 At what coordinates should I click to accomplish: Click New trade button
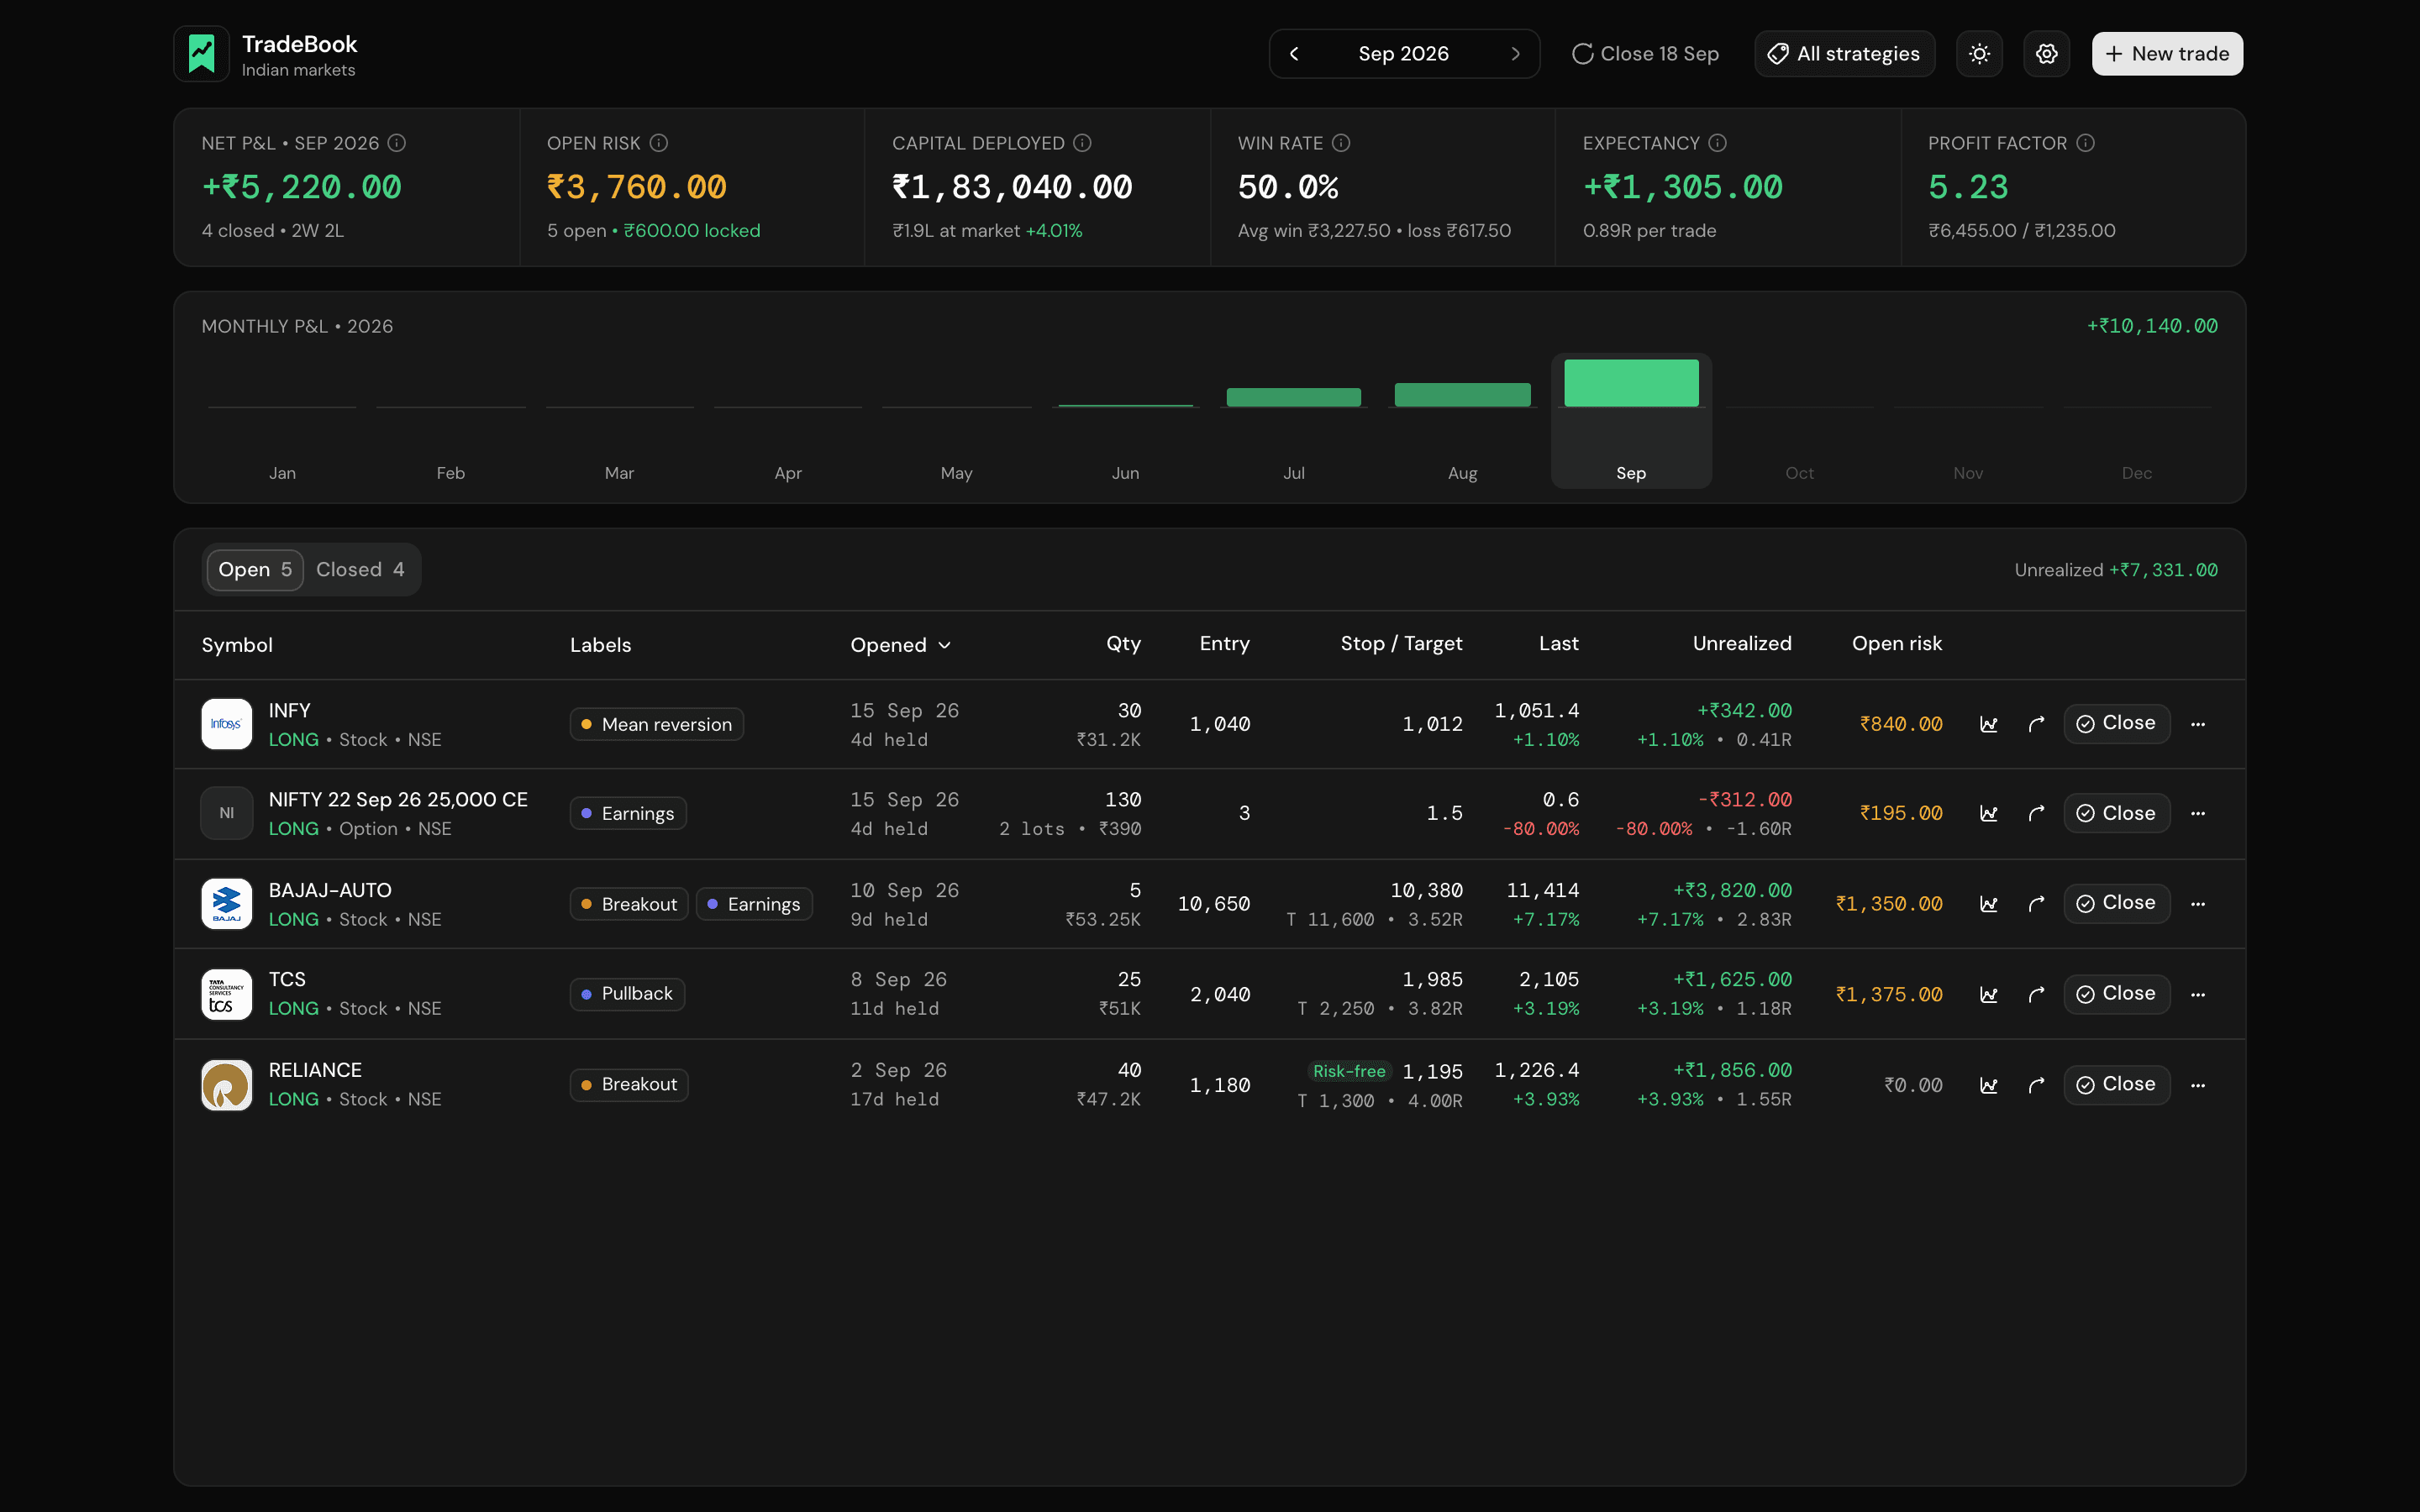tap(2167, 54)
